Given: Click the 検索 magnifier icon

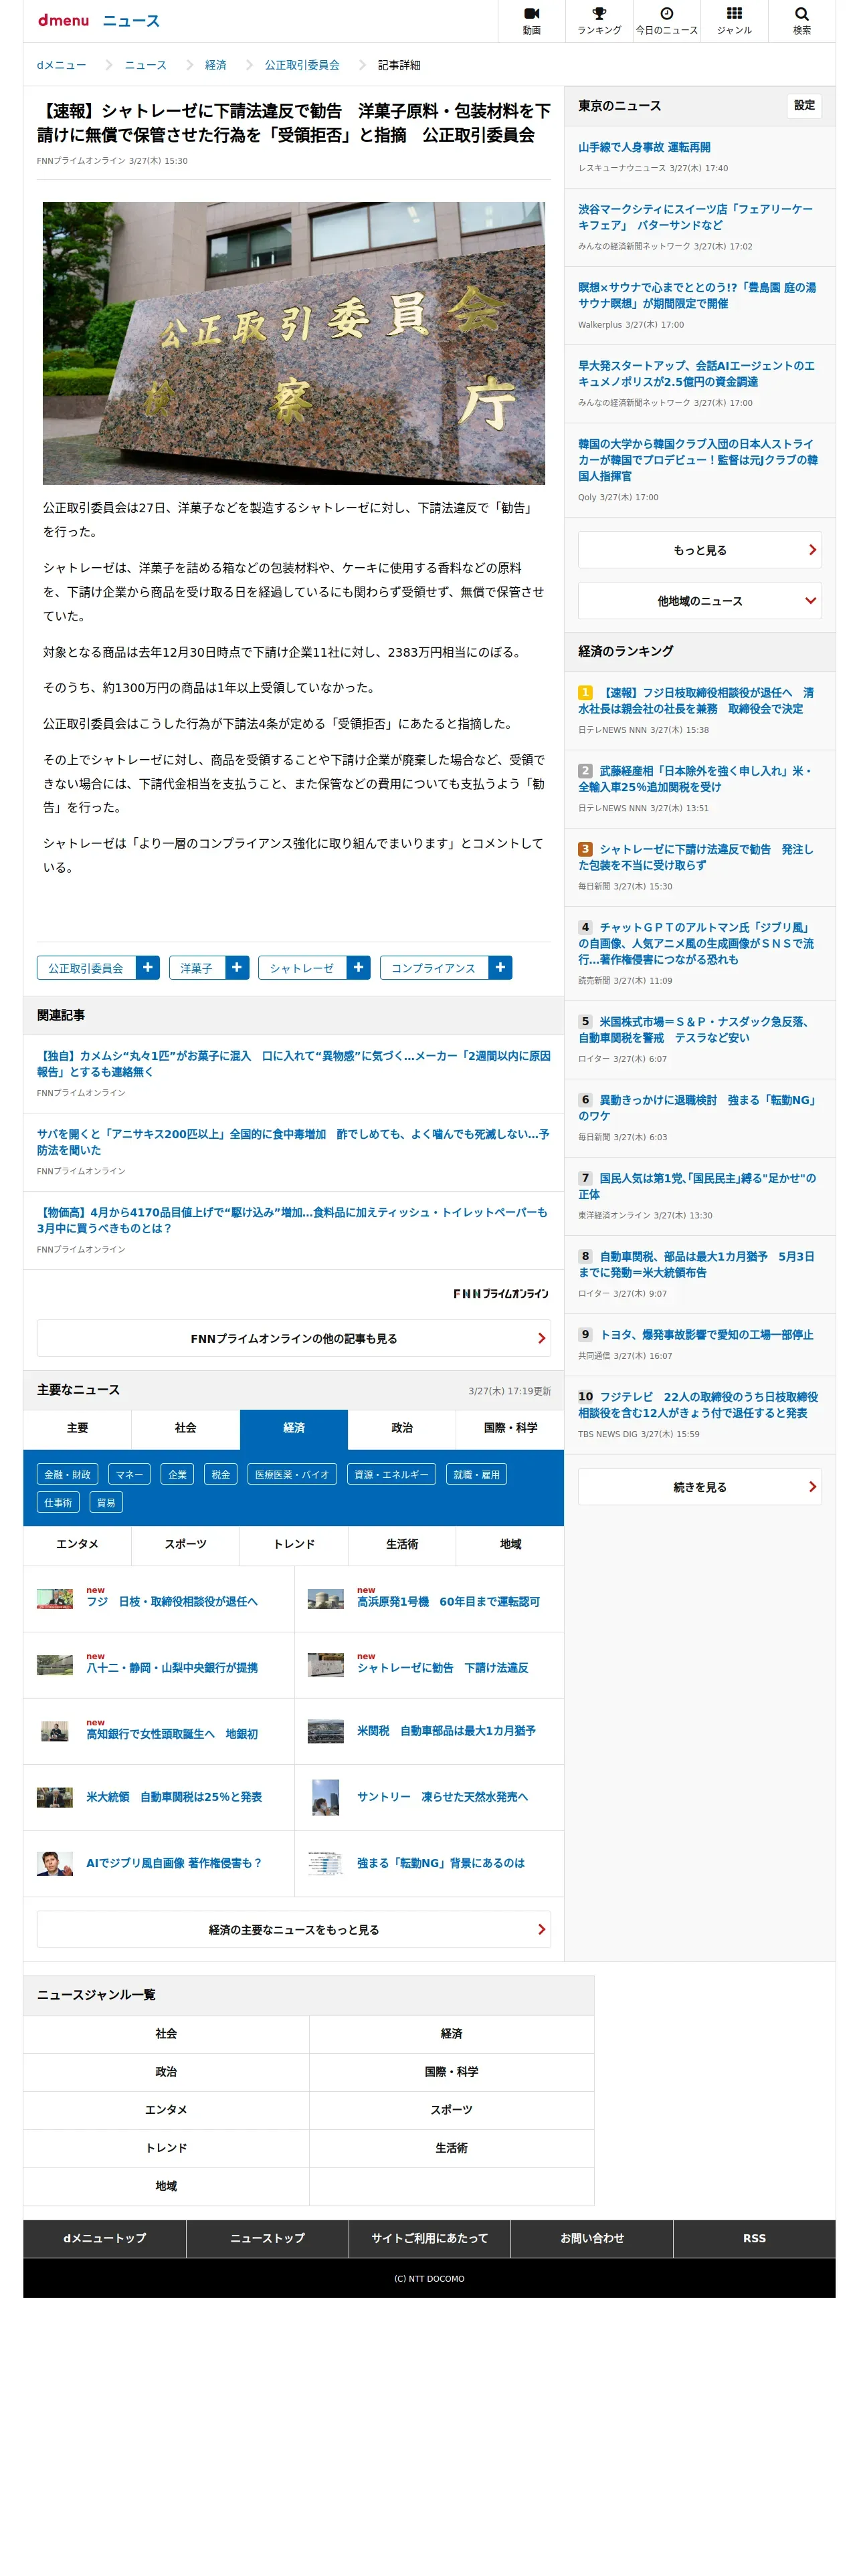Looking at the screenshot, I should pyautogui.click(x=801, y=20).
